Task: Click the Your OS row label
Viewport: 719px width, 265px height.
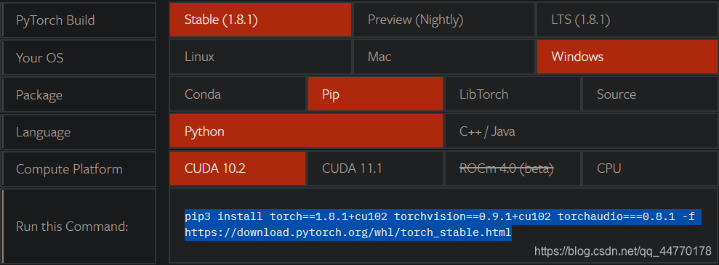Action: point(79,57)
